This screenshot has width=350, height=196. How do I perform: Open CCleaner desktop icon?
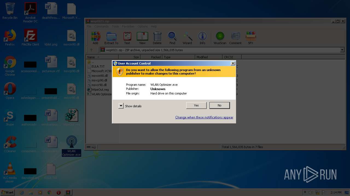coord(10,144)
